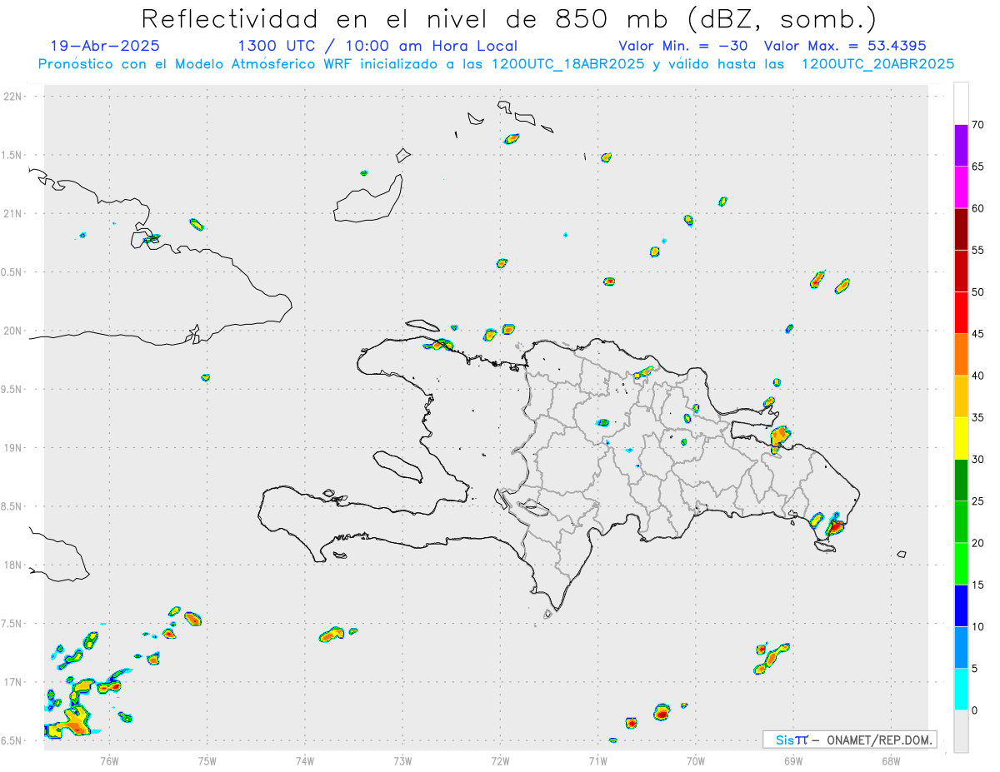
Task: Click the gold 35–40 dBZ legend band
Action: click(961, 396)
